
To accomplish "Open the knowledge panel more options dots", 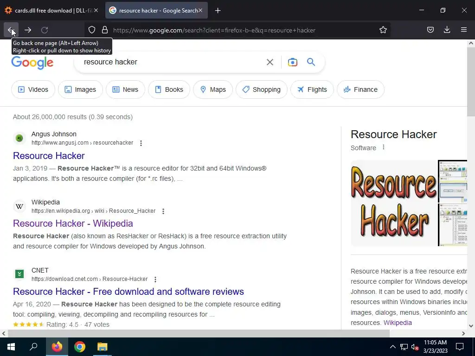I will click(x=384, y=147).
